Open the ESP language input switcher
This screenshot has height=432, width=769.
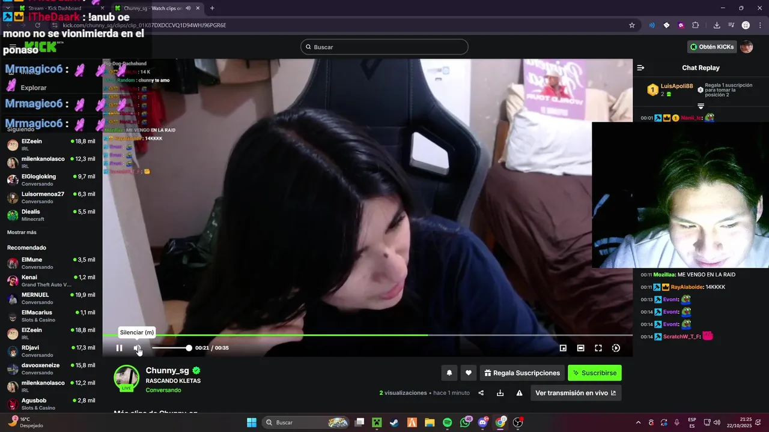point(692,422)
